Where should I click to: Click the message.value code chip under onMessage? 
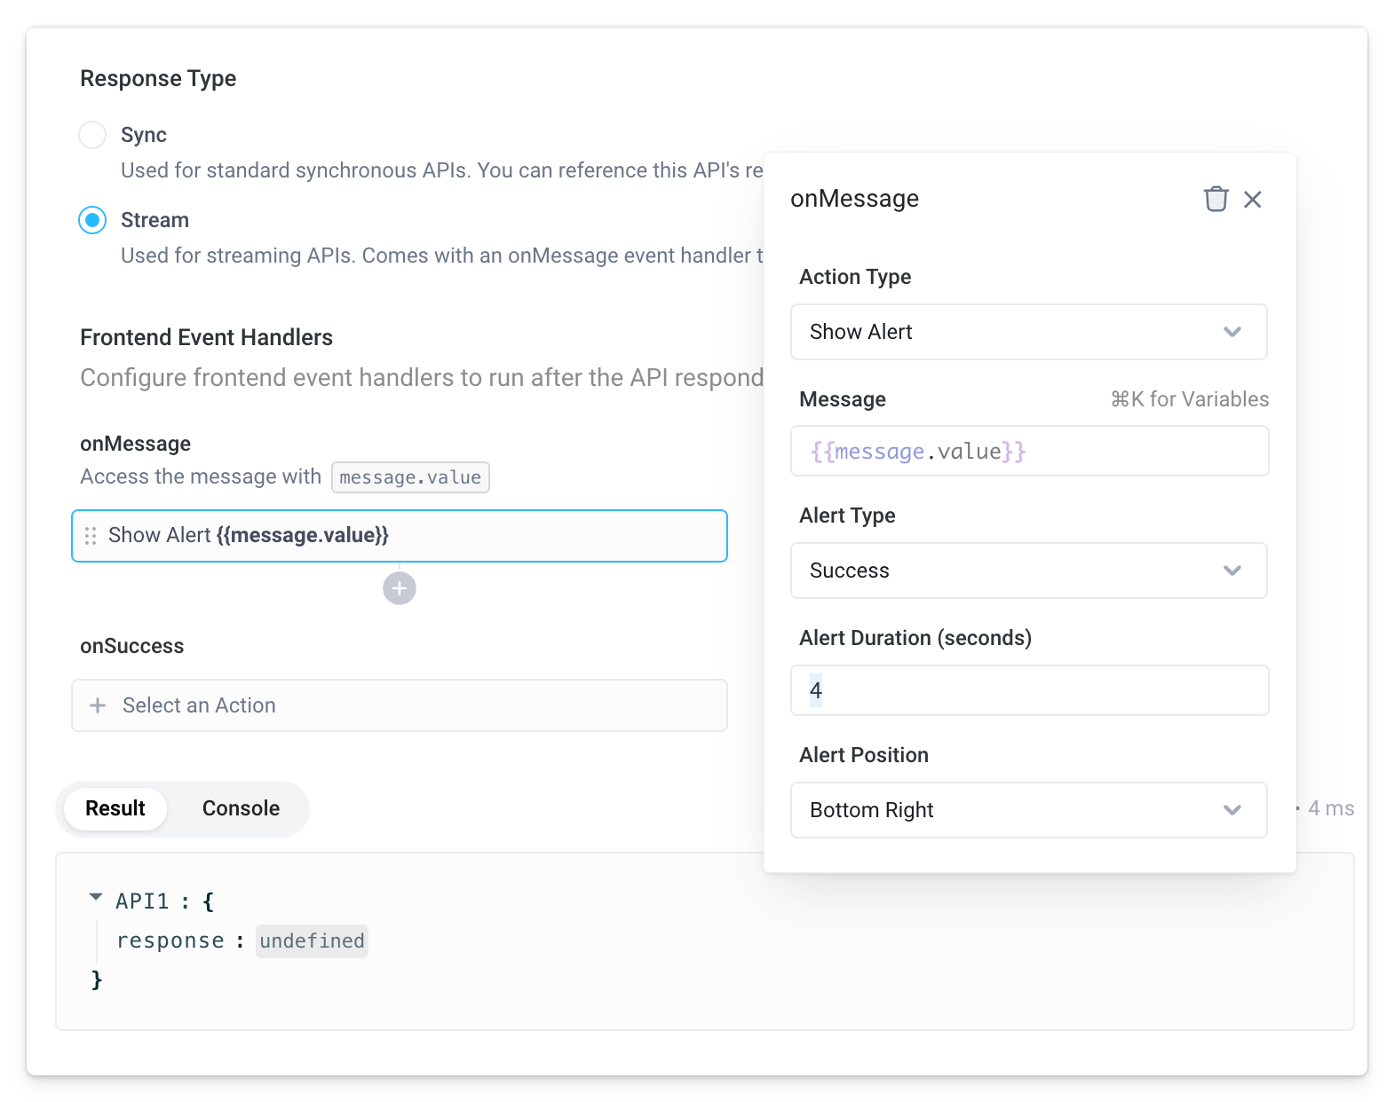(x=410, y=476)
